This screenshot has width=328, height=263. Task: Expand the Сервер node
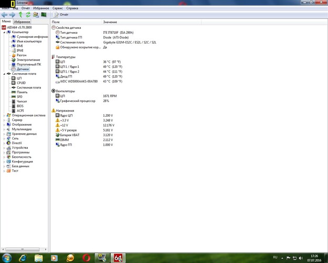[x=4, y=120]
